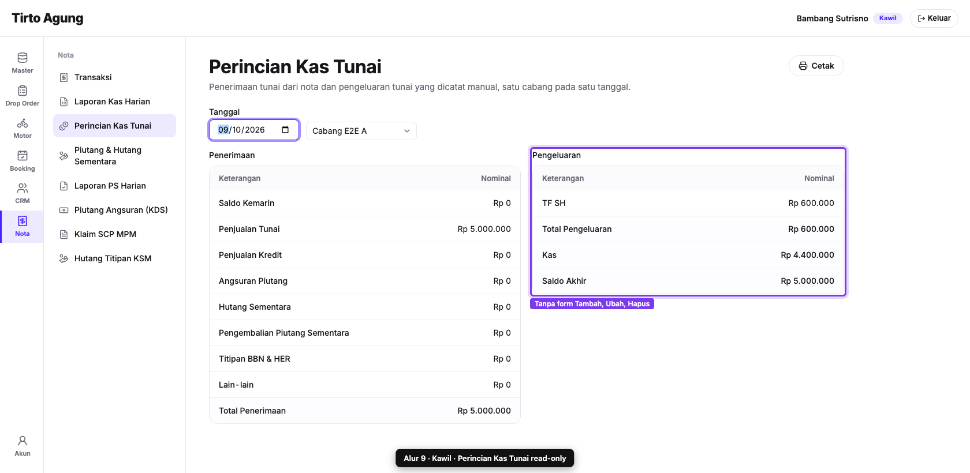Open Piutang Angsuran (KDS)

(x=114, y=210)
